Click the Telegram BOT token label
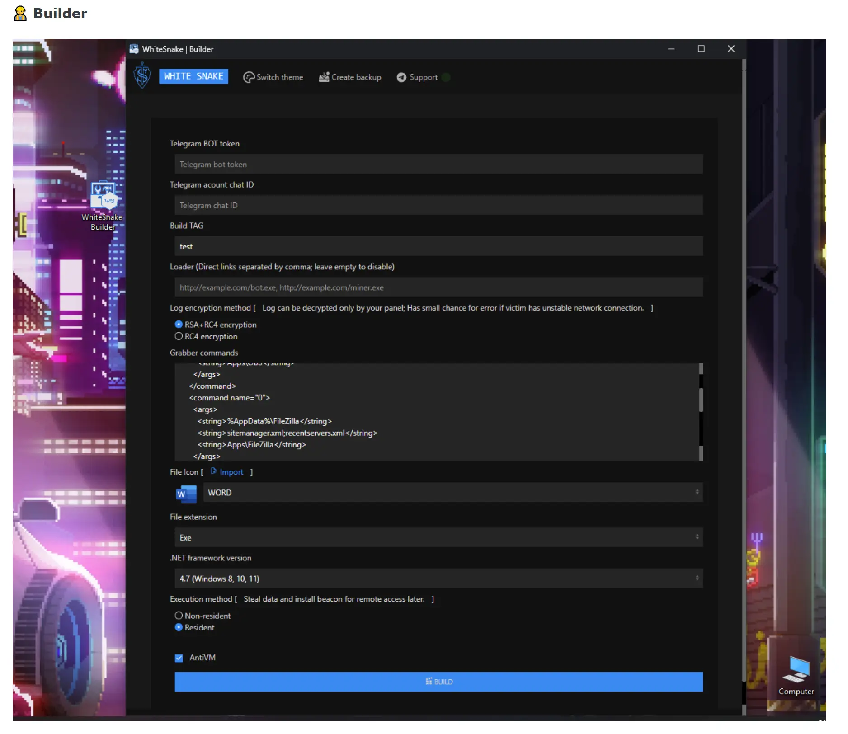 click(x=204, y=144)
